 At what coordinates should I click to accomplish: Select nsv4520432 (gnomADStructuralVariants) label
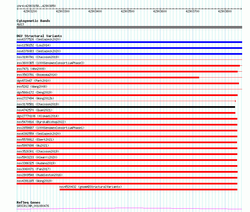[x=90, y=187]
